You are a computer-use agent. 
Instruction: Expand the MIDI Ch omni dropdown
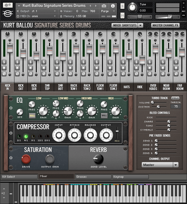pyautogui.click(x=55, y=16)
